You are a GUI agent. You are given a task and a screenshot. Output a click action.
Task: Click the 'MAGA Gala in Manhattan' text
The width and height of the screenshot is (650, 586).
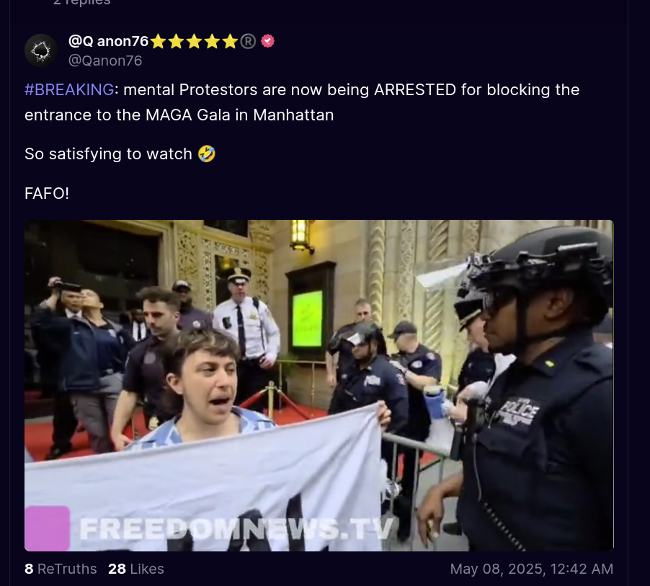coord(239,115)
